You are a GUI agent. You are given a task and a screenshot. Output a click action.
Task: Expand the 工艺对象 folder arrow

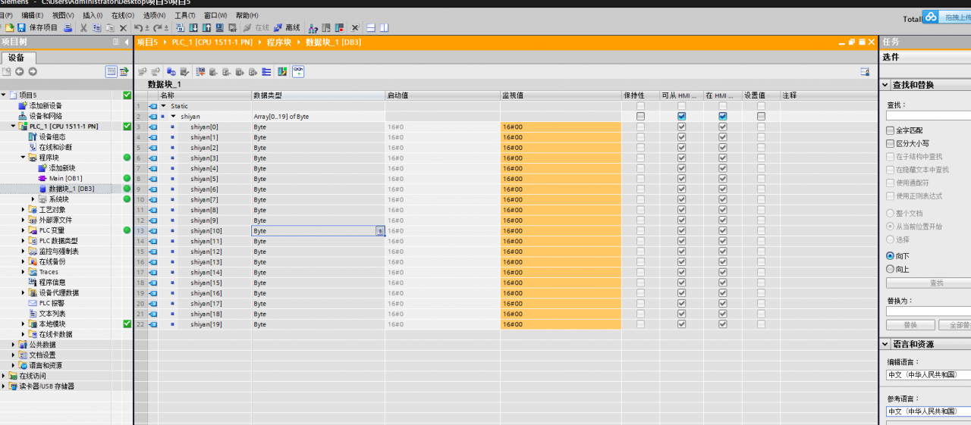[23, 210]
